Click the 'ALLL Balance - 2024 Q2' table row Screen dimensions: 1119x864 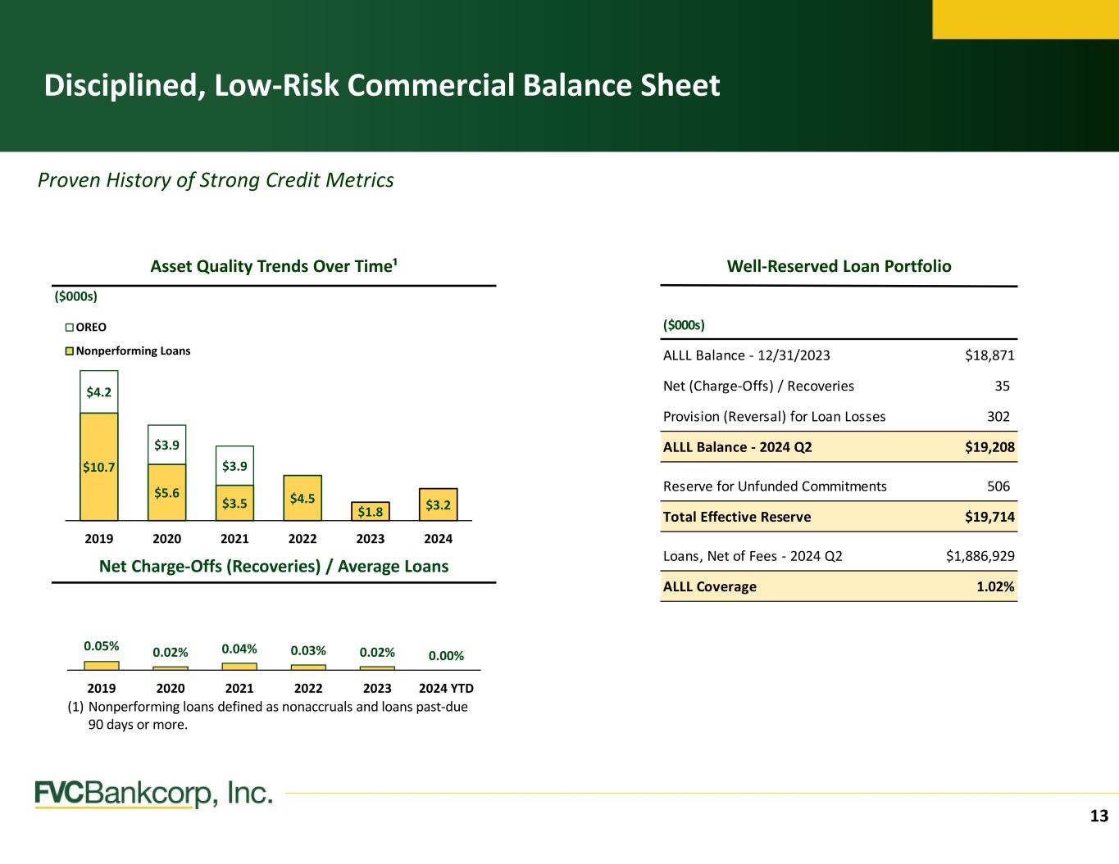pyautogui.click(x=838, y=447)
